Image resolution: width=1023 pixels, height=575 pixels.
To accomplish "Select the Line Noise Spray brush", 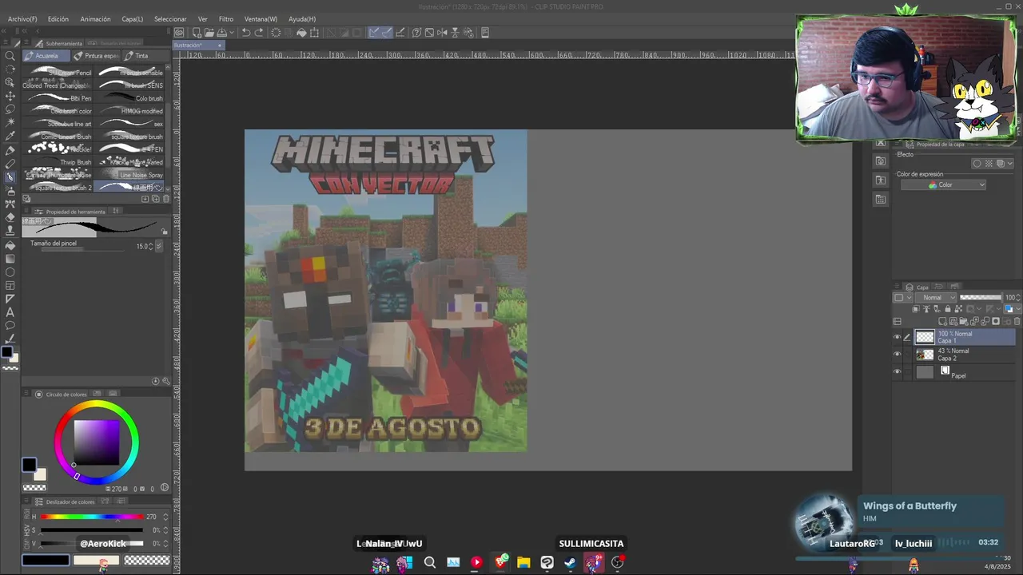I will point(130,175).
